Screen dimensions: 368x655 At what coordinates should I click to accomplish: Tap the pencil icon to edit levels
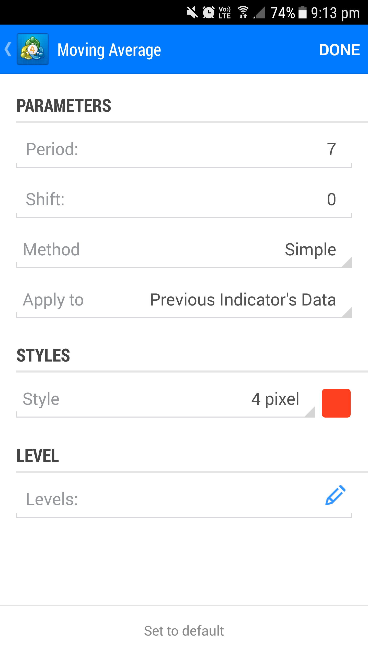[x=335, y=495]
